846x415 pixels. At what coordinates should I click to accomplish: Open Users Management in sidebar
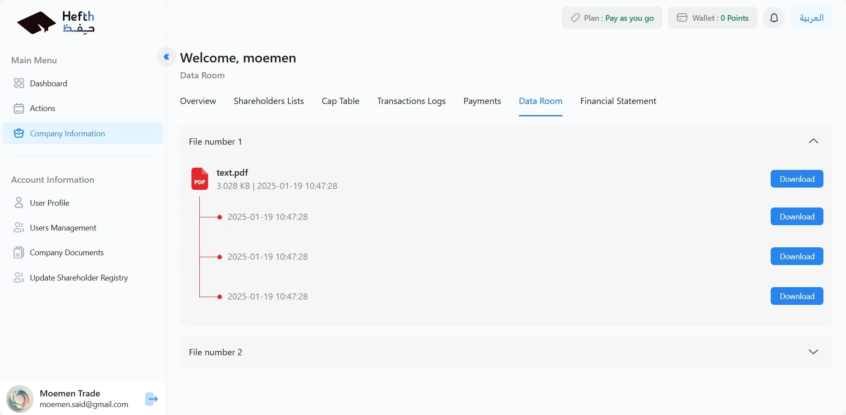[63, 228]
